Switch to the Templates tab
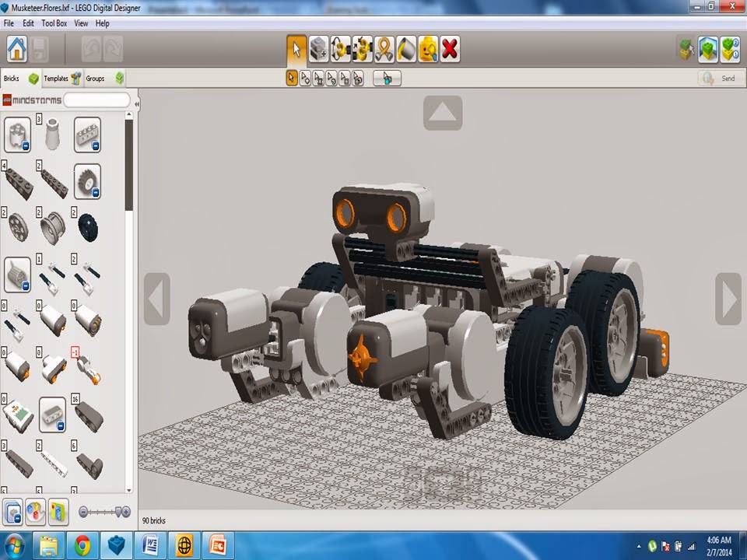 point(54,78)
